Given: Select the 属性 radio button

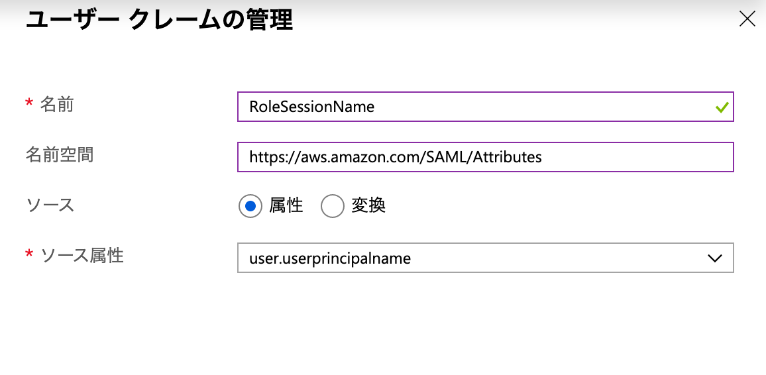Looking at the screenshot, I should coord(250,206).
